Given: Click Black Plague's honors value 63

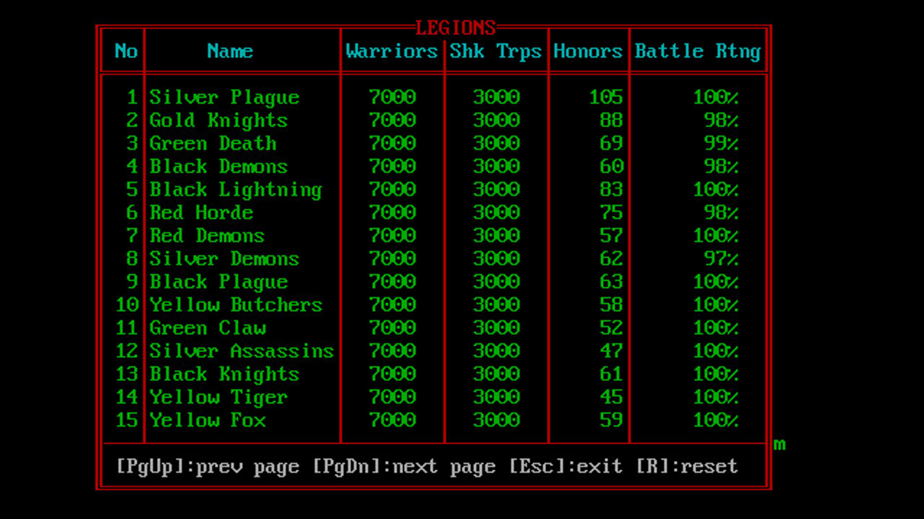Looking at the screenshot, I should [x=611, y=282].
